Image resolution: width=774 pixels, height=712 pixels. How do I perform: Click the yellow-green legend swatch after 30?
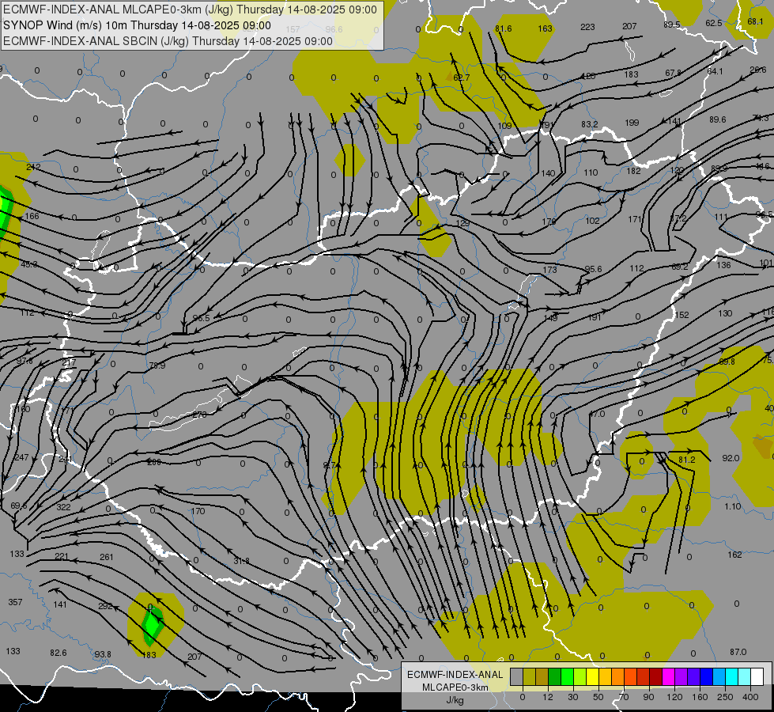point(580,677)
